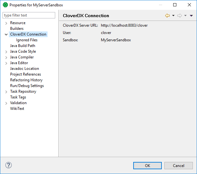197x174 pixels.
Task: Open the view menu triangle in header
Action: pos(191,16)
